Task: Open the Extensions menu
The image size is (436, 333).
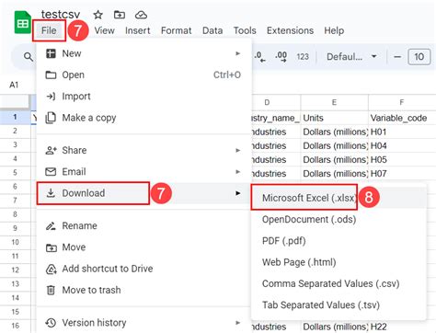Action: 290,30
